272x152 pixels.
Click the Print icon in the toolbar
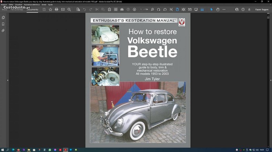[x=57, y=9]
